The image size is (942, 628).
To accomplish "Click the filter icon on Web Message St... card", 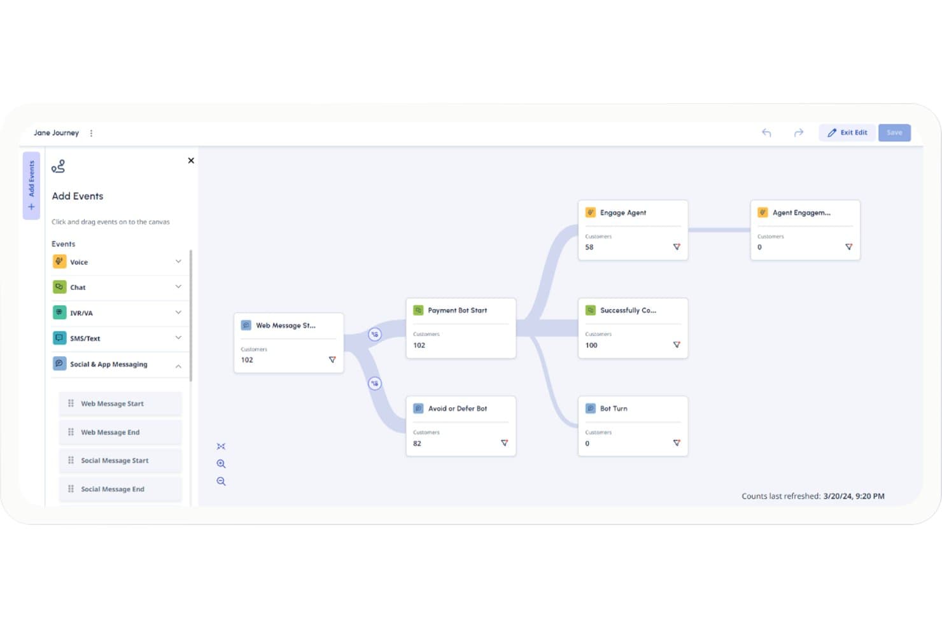I will pyautogui.click(x=332, y=359).
